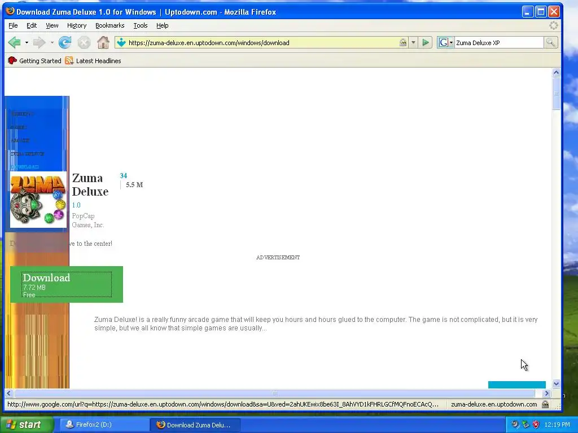Click the green Go arrow button
Image resolution: width=578 pixels, height=433 pixels.
[426, 43]
